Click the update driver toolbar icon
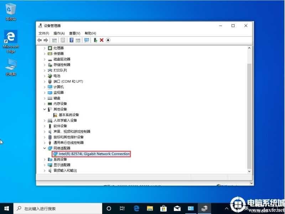This screenshot has width=285, height=214. click(x=95, y=40)
